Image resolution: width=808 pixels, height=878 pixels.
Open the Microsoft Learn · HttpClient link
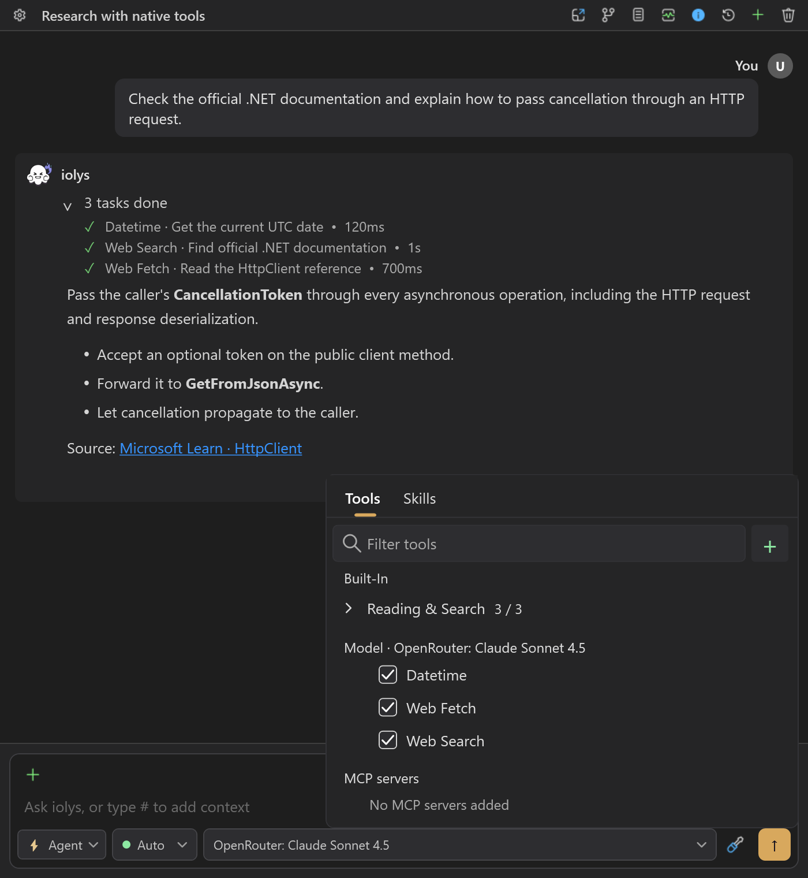pos(211,448)
